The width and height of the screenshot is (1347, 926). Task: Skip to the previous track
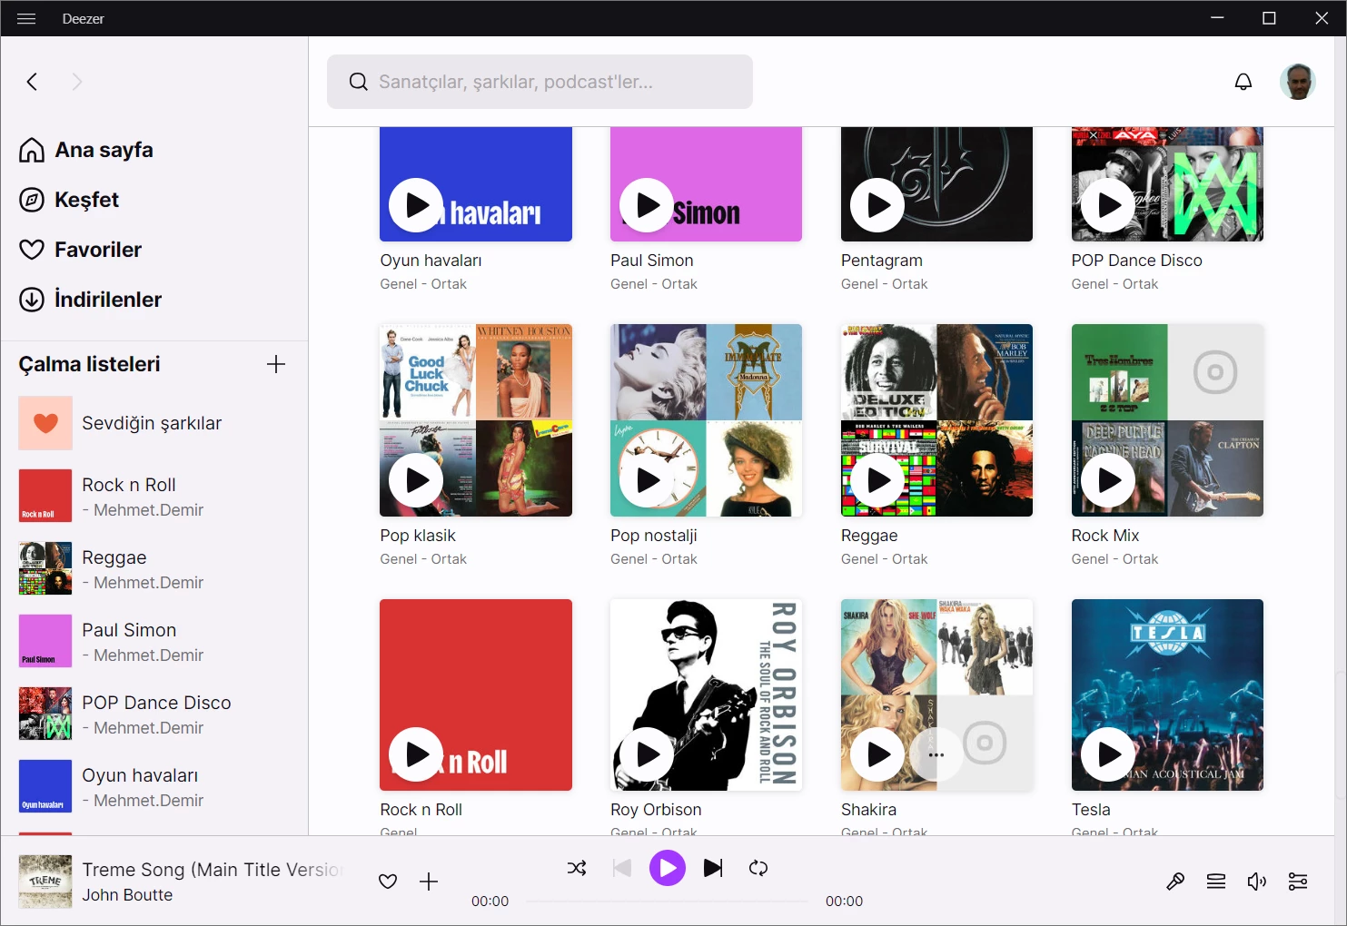[622, 868]
